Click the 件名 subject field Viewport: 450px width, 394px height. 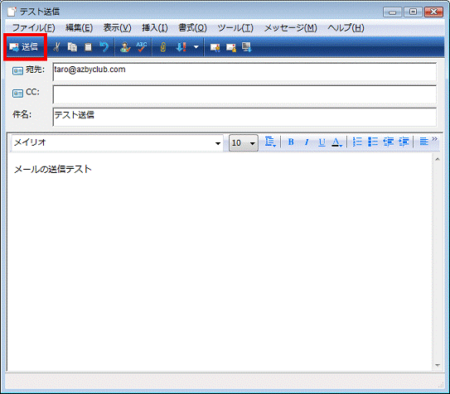coord(244,117)
